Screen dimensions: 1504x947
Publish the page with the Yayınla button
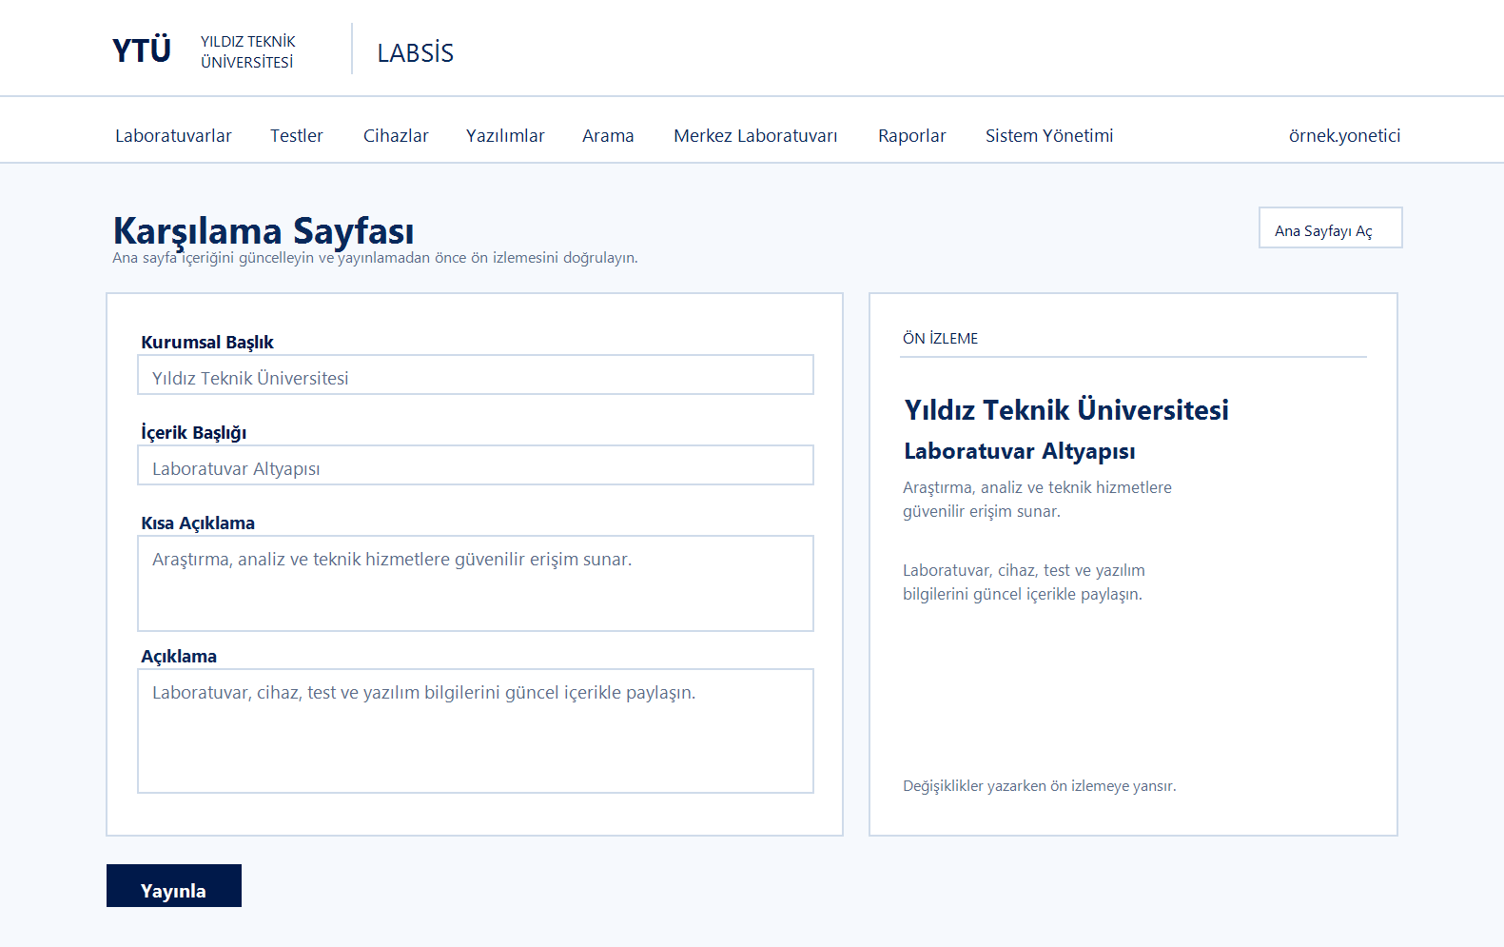(x=174, y=886)
